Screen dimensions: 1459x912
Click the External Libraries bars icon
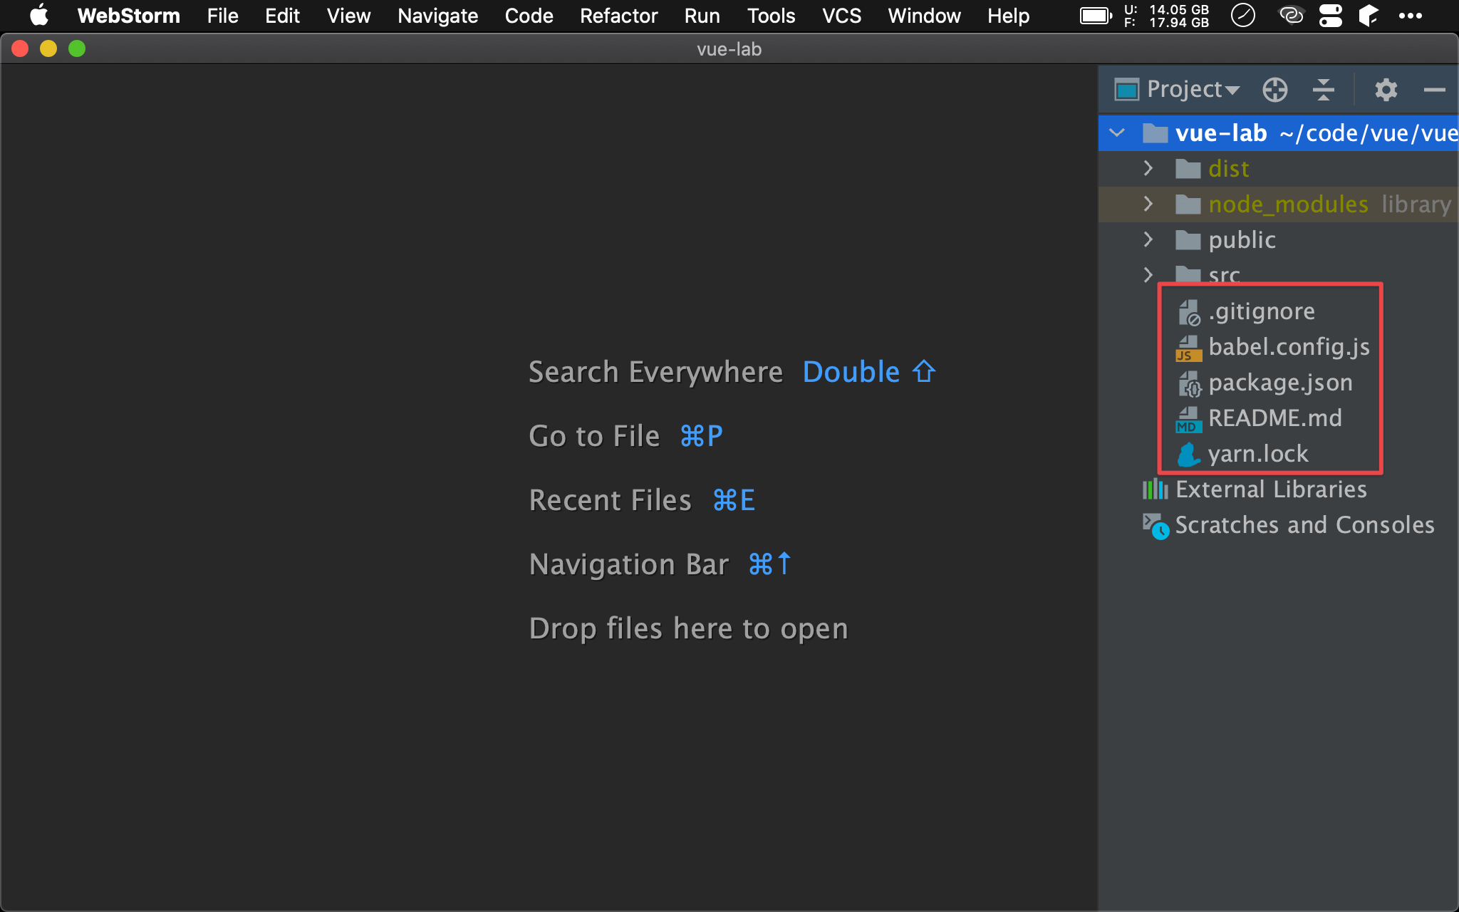click(x=1155, y=489)
